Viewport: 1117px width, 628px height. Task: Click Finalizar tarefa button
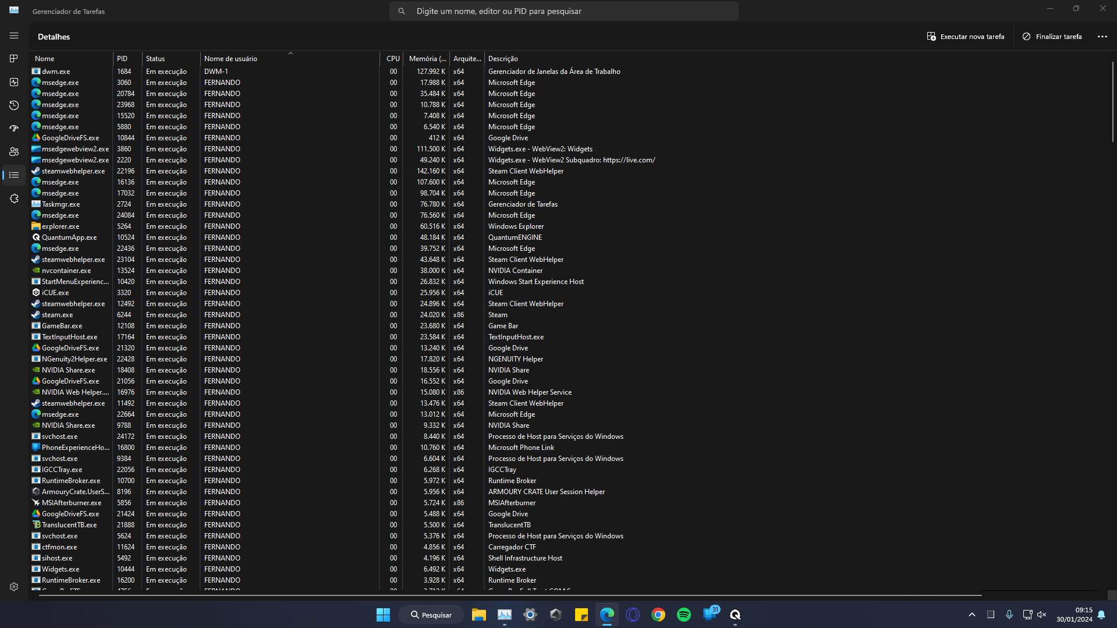(x=1052, y=36)
